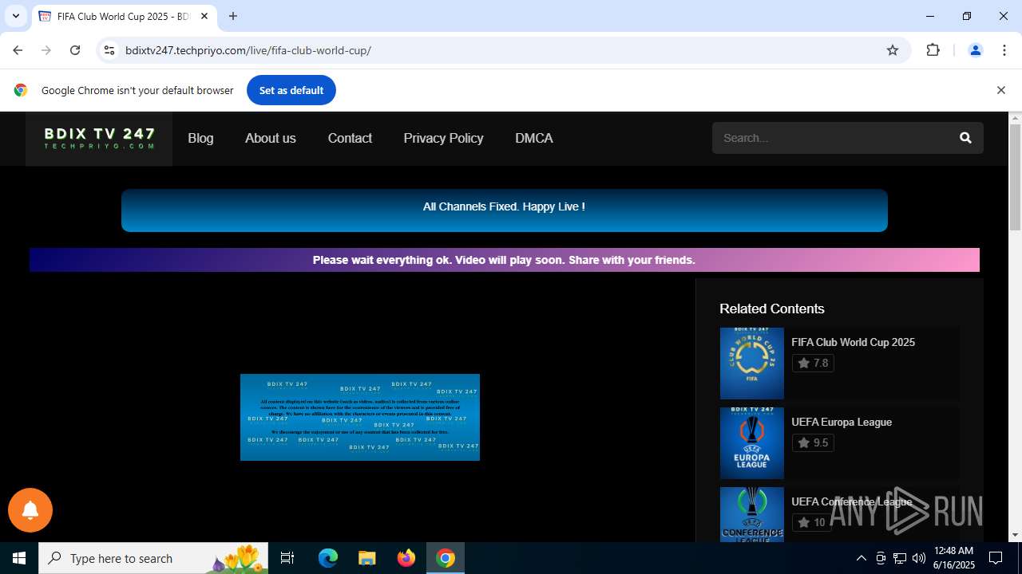Open network icon in system tray
The height and width of the screenshot is (574, 1022).
[900, 558]
